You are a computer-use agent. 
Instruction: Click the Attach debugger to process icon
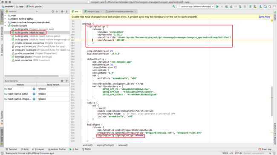240,6
